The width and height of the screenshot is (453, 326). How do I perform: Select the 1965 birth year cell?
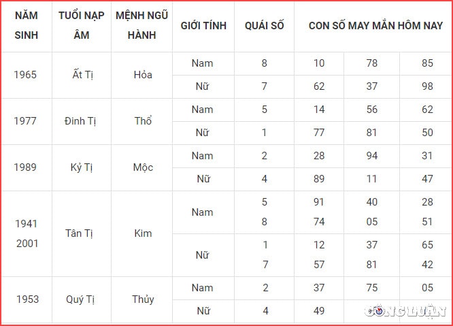(25, 75)
